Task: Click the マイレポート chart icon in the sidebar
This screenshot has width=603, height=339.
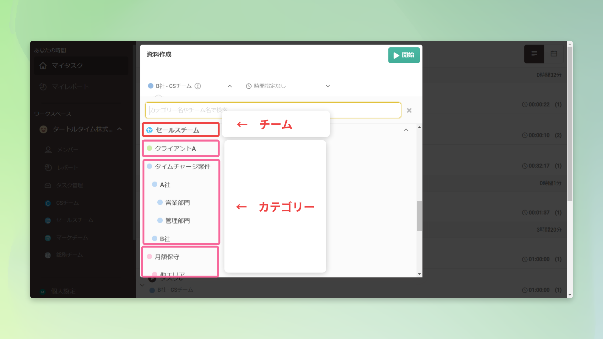Action: coord(43,87)
